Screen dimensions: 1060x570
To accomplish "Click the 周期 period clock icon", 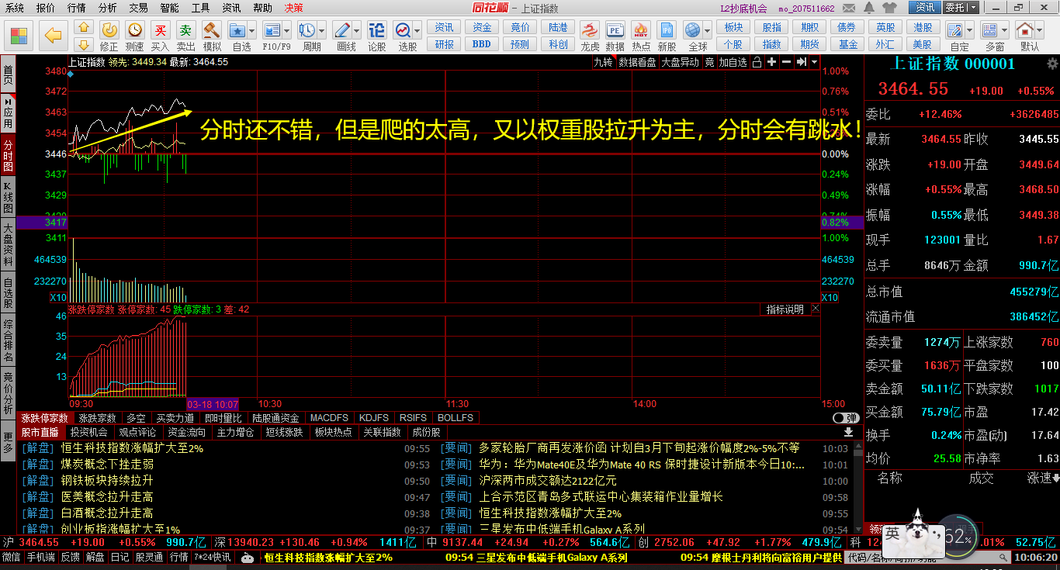I will point(307,30).
